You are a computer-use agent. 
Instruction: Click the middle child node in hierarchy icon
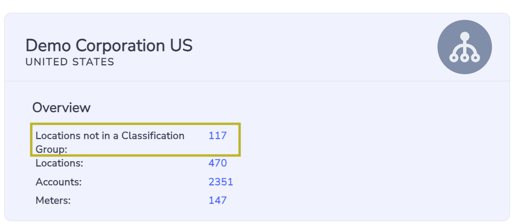pyautogui.click(x=464, y=58)
